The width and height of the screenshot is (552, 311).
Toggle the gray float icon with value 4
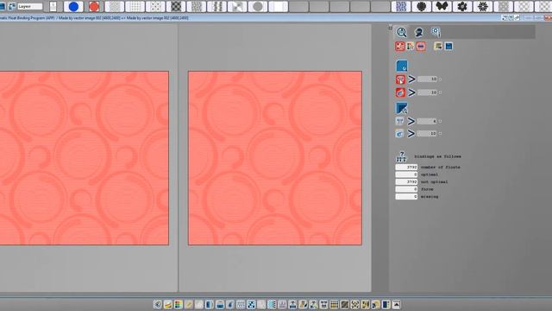(x=400, y=121)
